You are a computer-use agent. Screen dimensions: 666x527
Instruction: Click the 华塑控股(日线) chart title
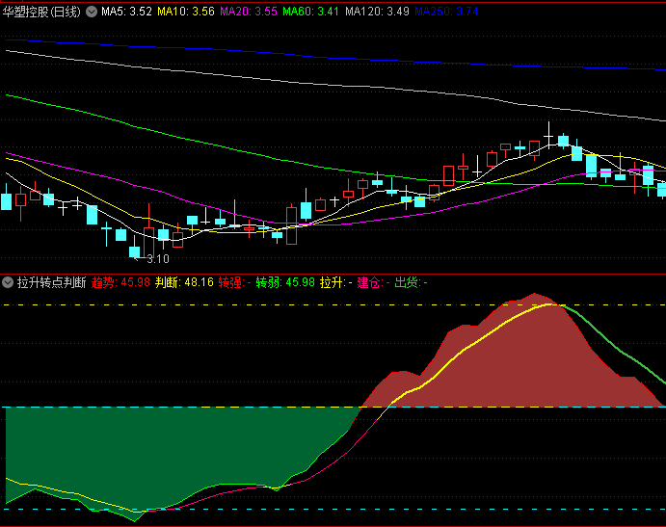(x=41, y=12)
